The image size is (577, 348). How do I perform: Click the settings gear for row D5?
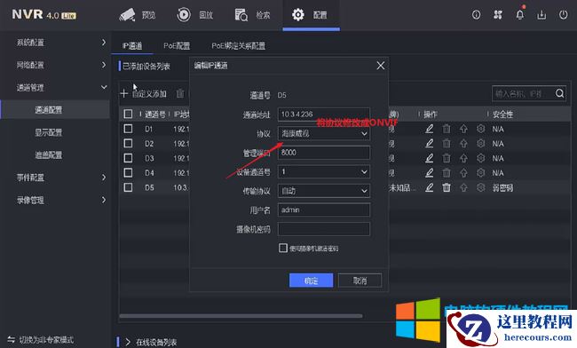pyautogui.click(x=480, y=187)
